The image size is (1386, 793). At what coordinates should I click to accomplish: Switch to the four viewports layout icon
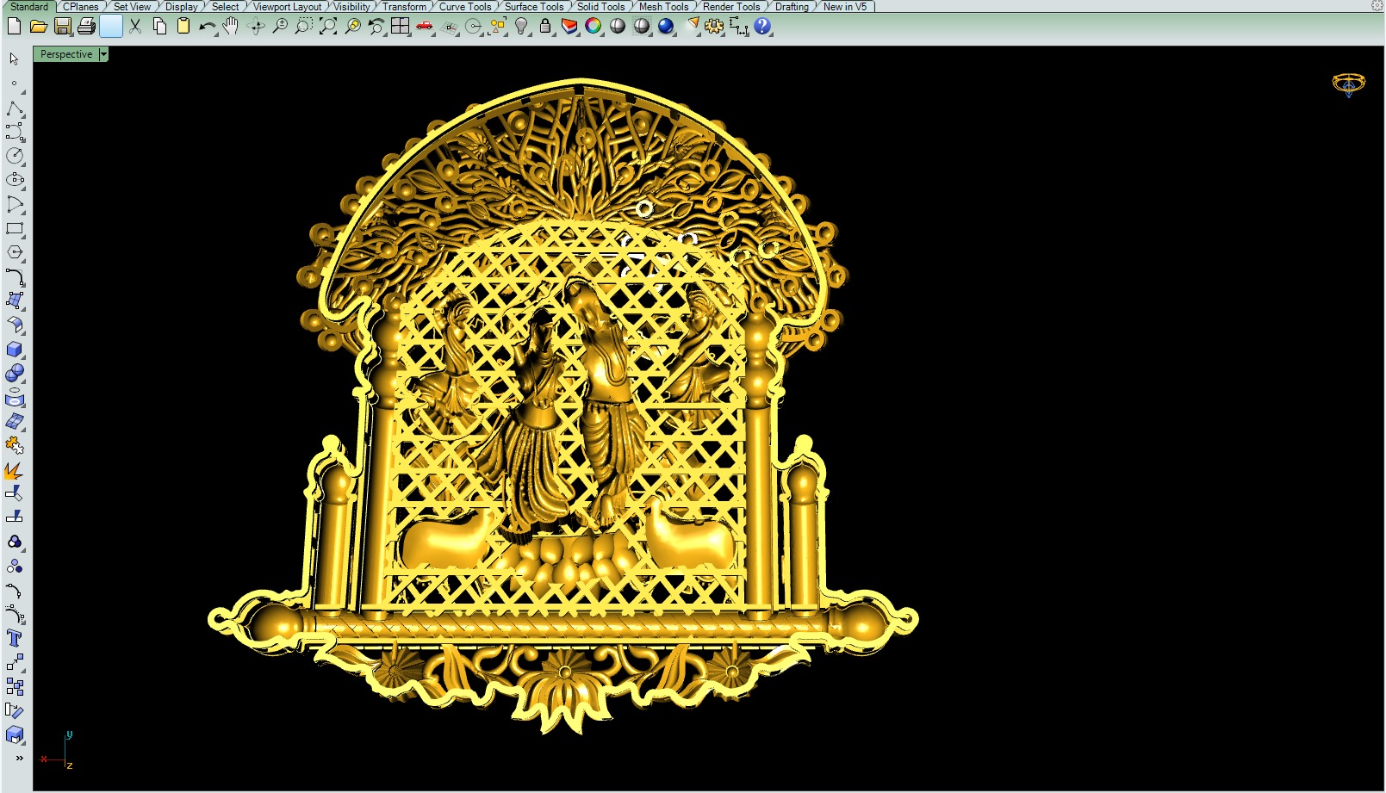[401, 27]
